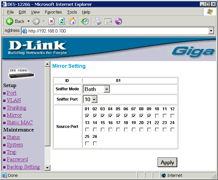Click the IE icon in the title bar
Screen dimensions: 218x180
(x=4, y=4)
